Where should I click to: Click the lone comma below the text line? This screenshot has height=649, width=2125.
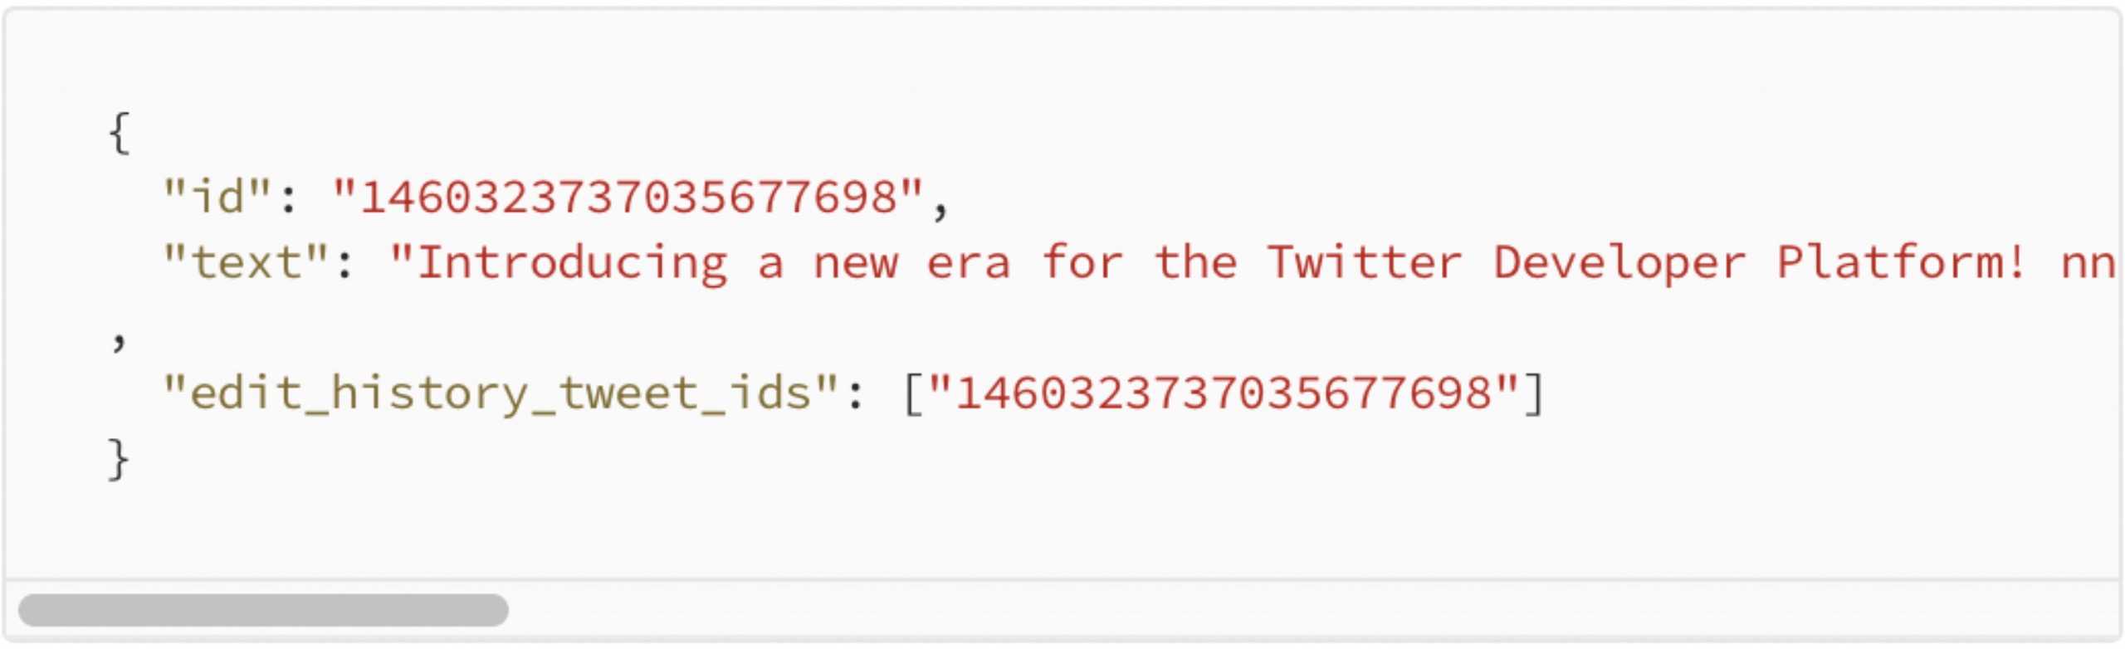pyautogui.click(x=119, y=339)
